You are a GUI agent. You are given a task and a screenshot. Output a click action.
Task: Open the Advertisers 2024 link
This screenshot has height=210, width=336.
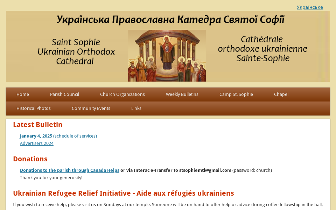[37, 143]
